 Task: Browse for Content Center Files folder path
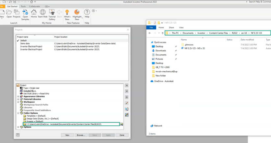tap(122, 124)
